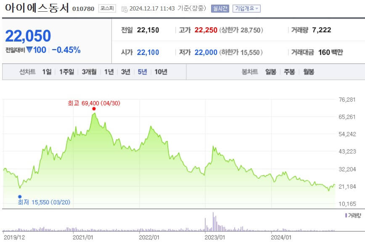This screenshot has width=365, height=245.
Task: Click the 거래량 legend in volume chart
Action: click(353, 216)
